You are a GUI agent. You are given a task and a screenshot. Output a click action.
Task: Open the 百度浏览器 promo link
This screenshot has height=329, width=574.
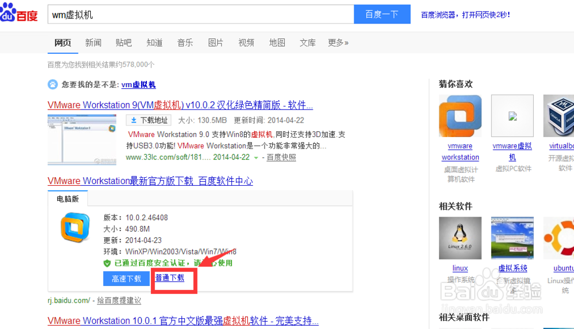pyautogui.click(x=466, y=15)
